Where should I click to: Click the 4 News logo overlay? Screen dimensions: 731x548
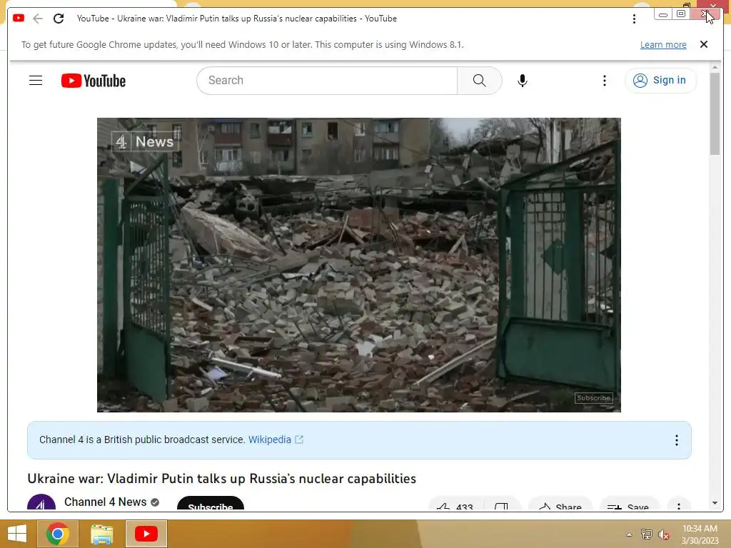click(145, 142)
